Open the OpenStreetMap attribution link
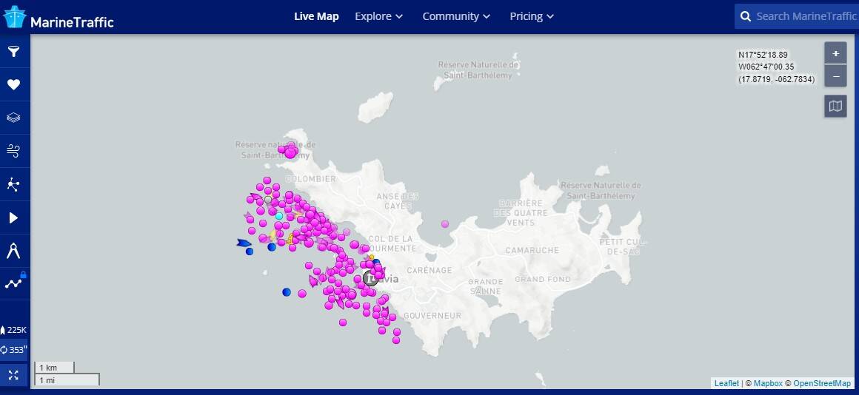Viewport: 859px width, 395px height. (821, 383)
